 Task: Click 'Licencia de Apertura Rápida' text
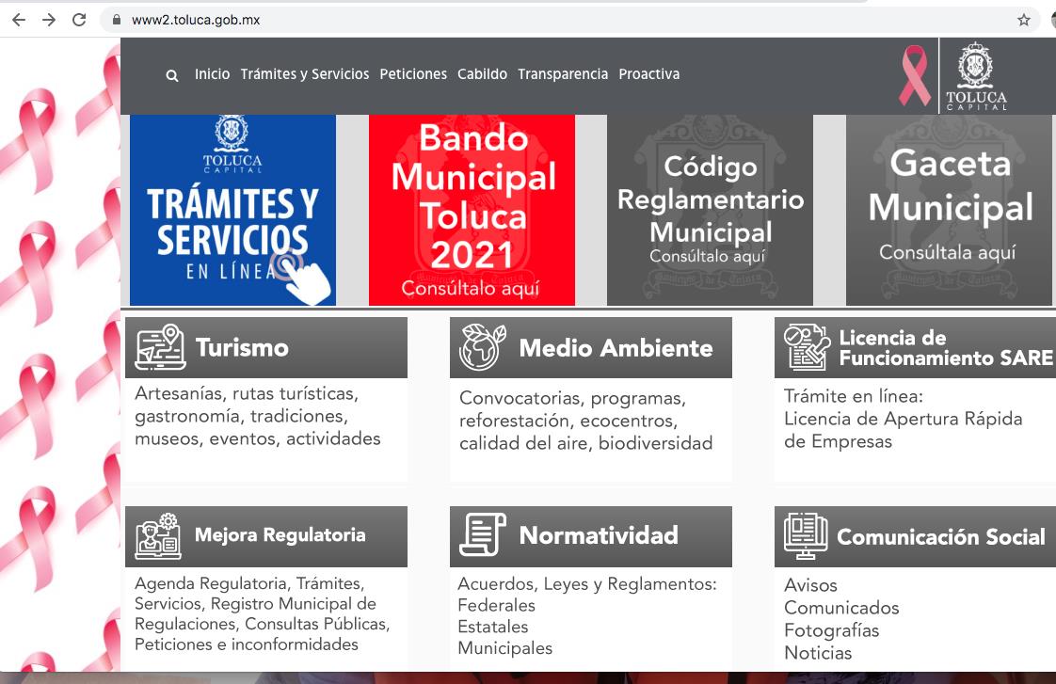[904, 419]
